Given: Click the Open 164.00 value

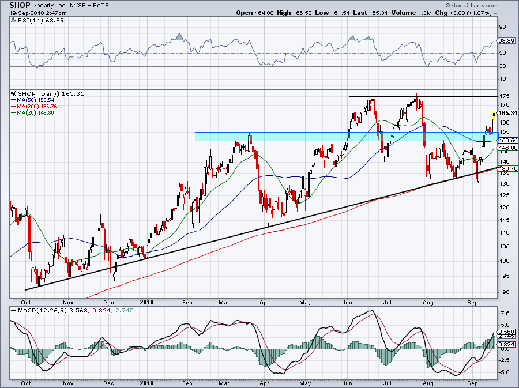Looking at the screenshot, I should pos(255,13).
